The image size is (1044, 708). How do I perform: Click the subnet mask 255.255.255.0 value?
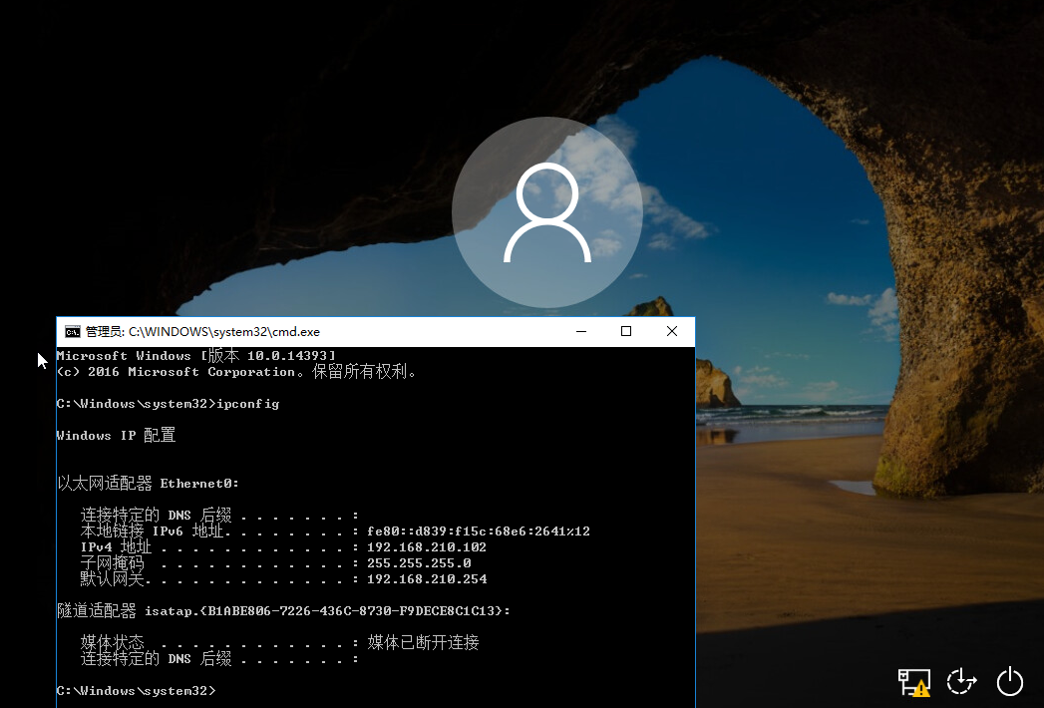coord(419,563)
